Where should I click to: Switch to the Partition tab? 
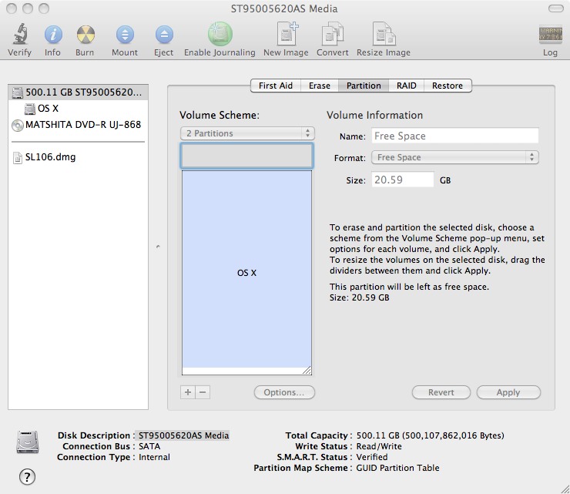(364, 86)
